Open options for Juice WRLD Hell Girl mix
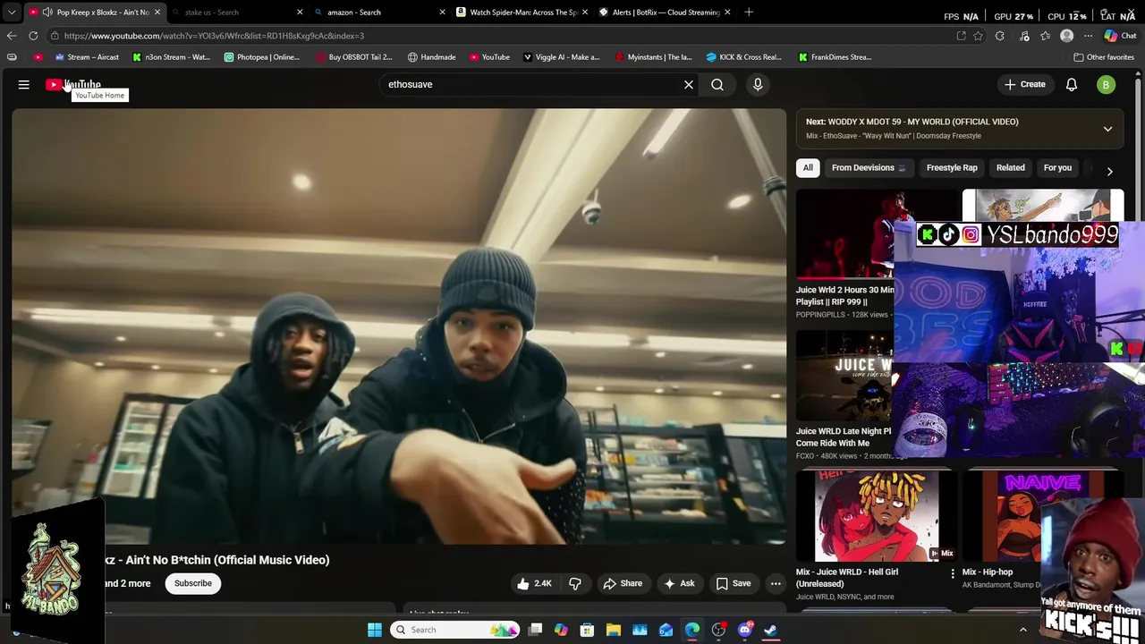The height and width of the screenshot is (644, 1145). [953, 573]
